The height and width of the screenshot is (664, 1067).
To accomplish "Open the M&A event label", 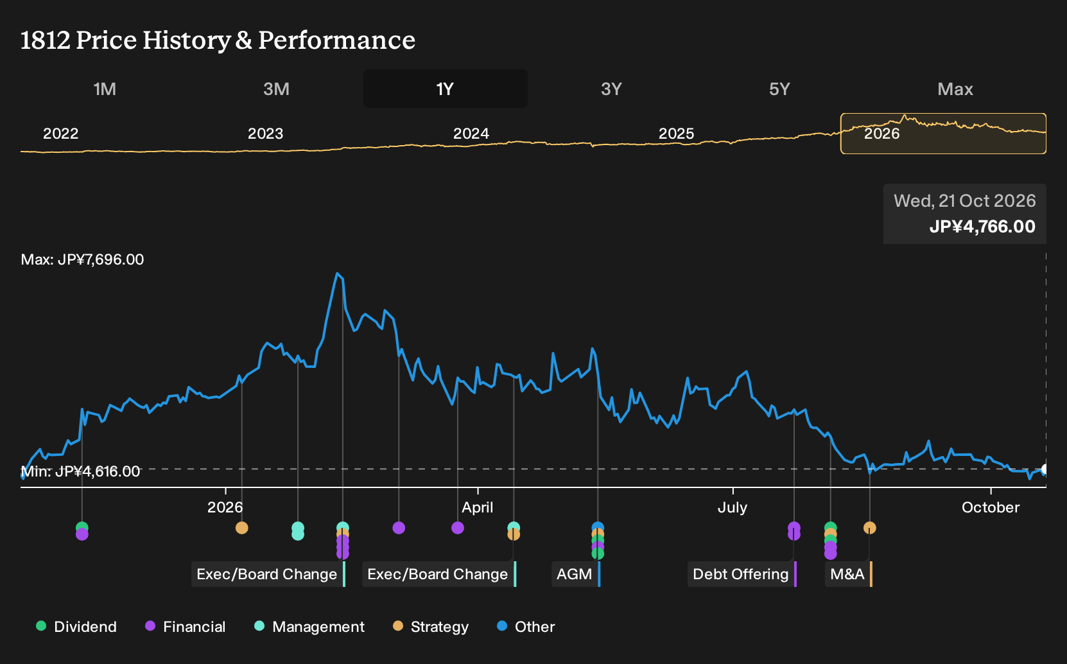I will (849, 574).
